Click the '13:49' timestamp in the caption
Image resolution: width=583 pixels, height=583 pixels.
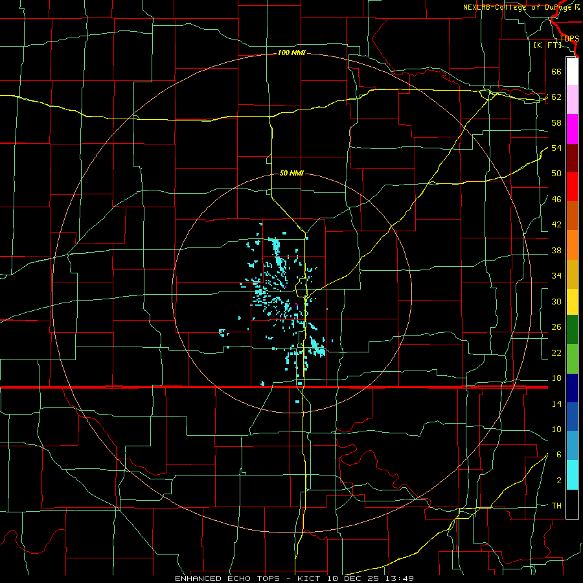[400, 578]
